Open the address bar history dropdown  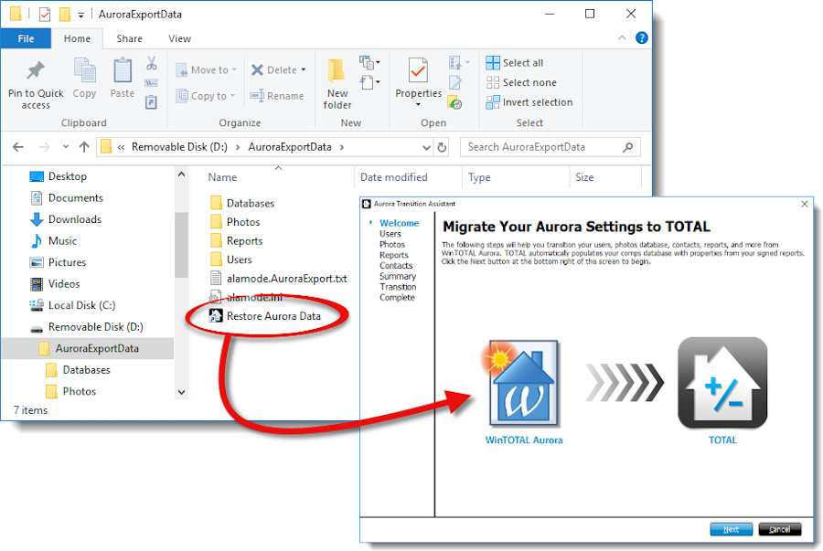point(427,147)
